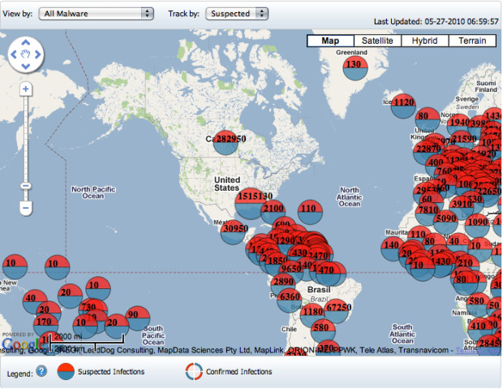Open the legend help question mark
The image size is (503, 389).
41,371
